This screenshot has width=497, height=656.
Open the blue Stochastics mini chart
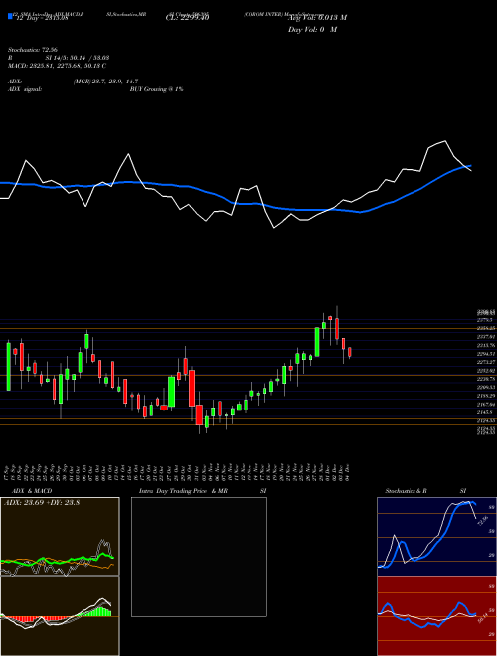pyautogui.click(x=436, y=537)
